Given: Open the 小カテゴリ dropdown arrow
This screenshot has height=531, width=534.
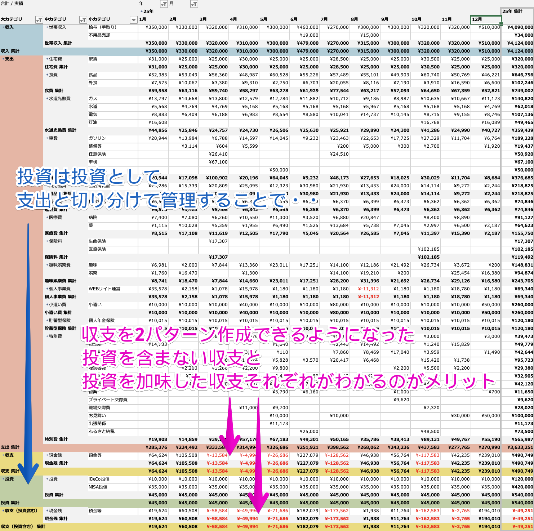Looking at the screenshot, I should tap(133, 19).
